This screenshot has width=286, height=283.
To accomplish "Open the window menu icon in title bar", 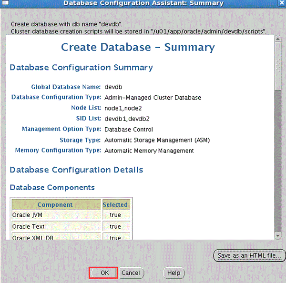I will tap(5, 3).
